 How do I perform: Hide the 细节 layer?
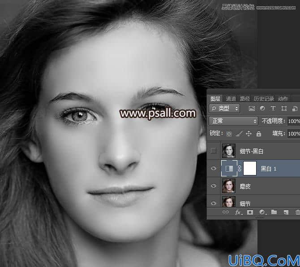[213, 203]
